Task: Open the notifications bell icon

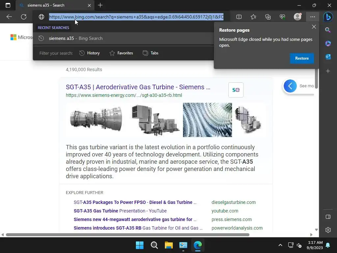Action: point(328,245)
